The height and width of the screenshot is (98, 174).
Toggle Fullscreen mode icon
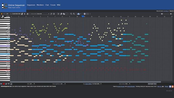[x=88, y=14]
